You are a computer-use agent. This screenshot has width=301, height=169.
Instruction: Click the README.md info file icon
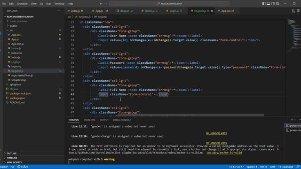point(7,102)
